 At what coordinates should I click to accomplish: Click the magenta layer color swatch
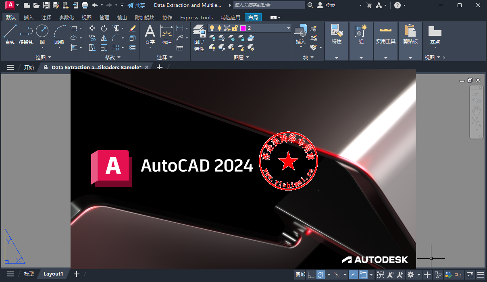(243, 28)
